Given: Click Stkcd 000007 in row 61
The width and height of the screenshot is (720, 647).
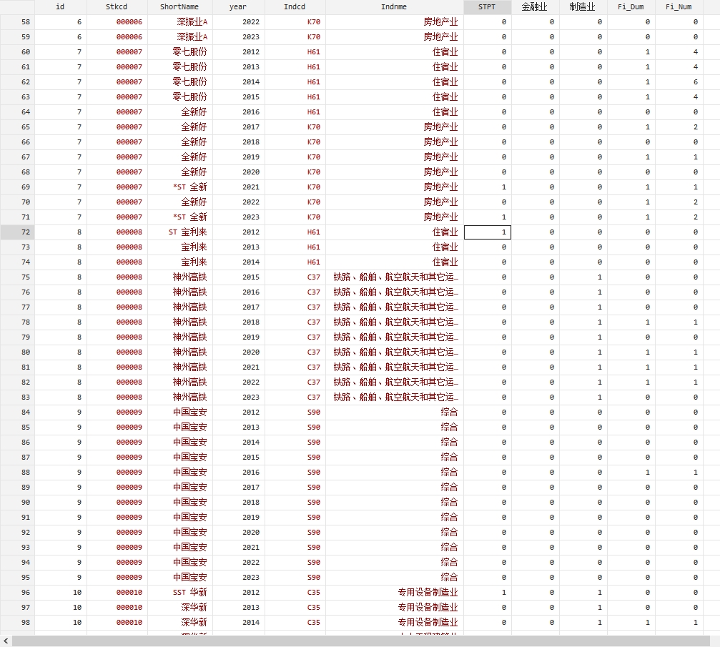Looking at the screenshot, I should tap(129, 67).
